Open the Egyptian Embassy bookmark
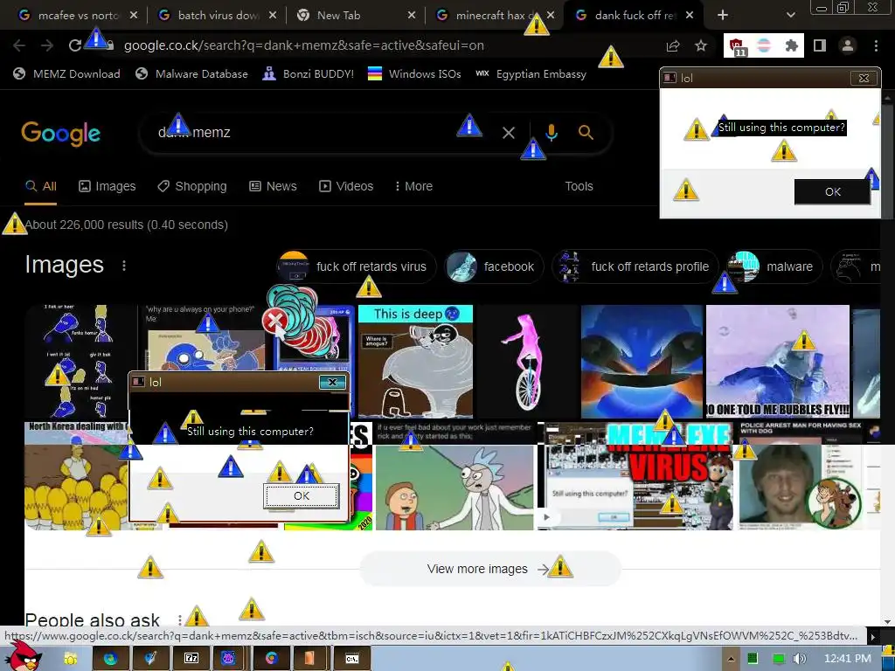 [531, 73]
